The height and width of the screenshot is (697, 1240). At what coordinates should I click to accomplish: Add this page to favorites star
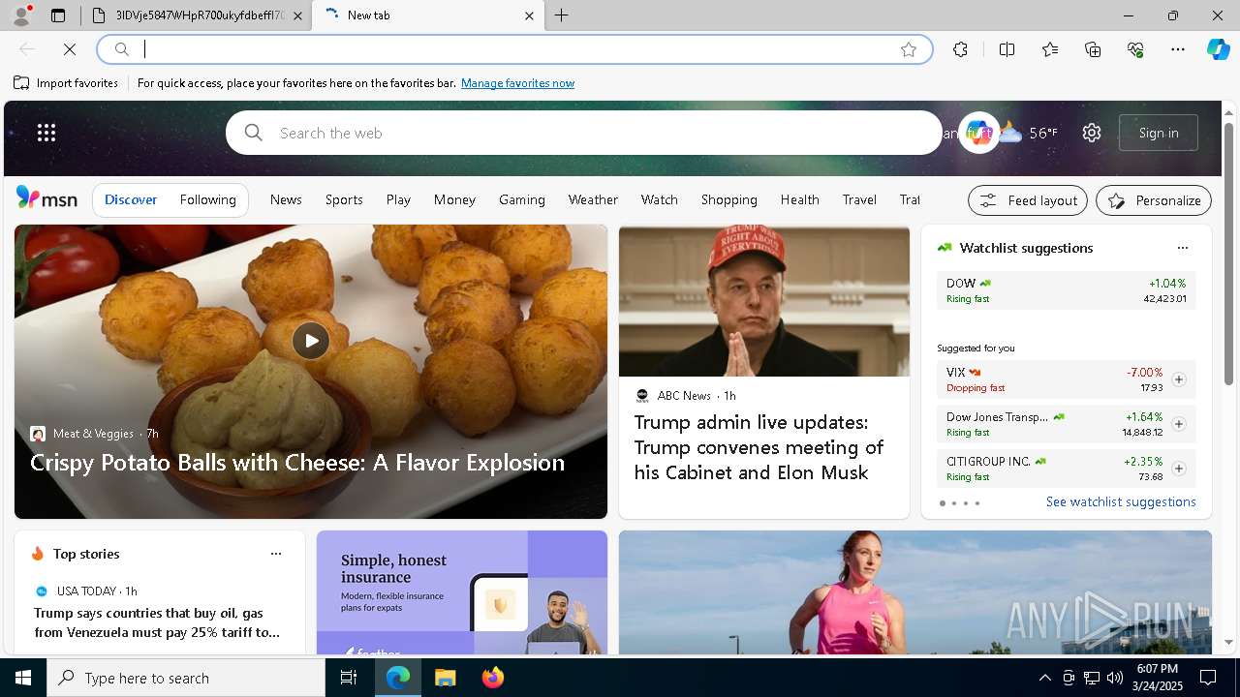pyautogui.click(x=908, y=49)
